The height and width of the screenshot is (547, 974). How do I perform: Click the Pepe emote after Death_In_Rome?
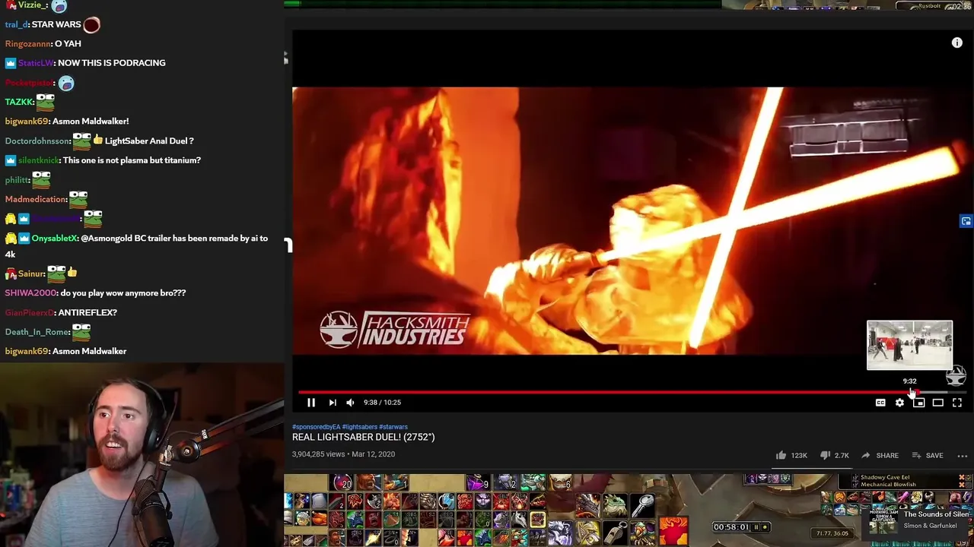(81, 331)
